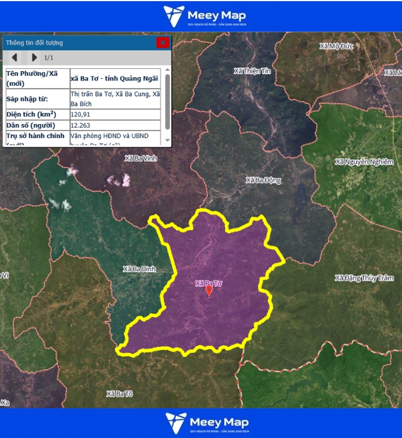The height and width of the screenshot is (438, 402).
Task: Select the Xã Thiện Tín commune label
Action: [x=252, y=71]
